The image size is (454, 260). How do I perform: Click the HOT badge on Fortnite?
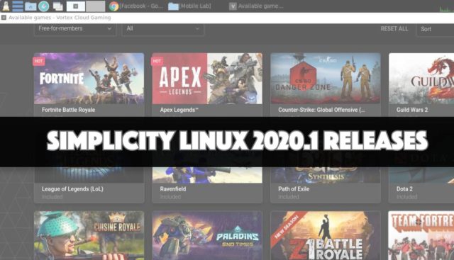coord(39,61)
